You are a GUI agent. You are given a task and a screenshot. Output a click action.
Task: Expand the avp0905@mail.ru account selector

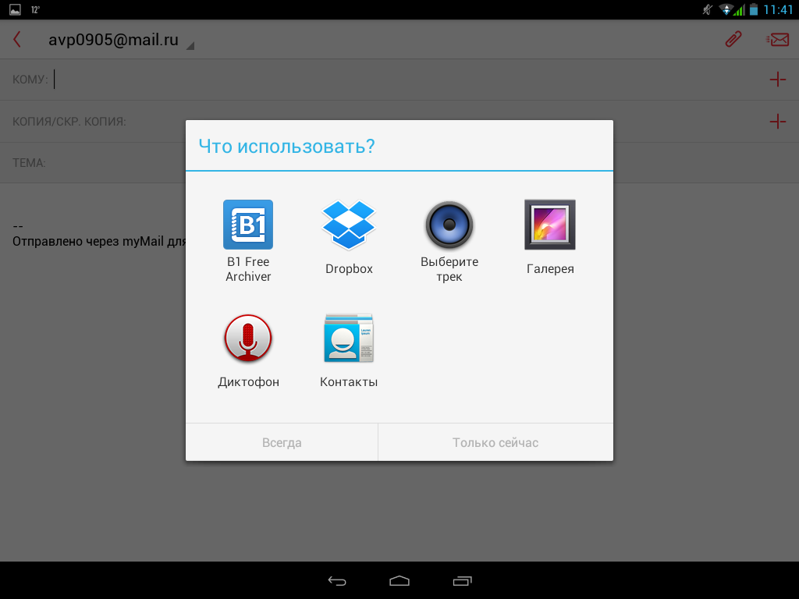121,40
